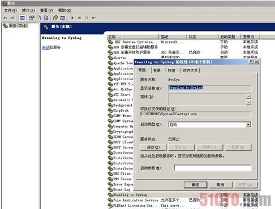Select the ClipBook service icon
Screen dimensions: 275x209
[x=110, y=111]
